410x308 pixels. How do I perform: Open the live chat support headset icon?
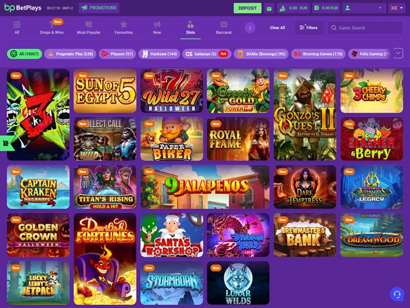396,294
